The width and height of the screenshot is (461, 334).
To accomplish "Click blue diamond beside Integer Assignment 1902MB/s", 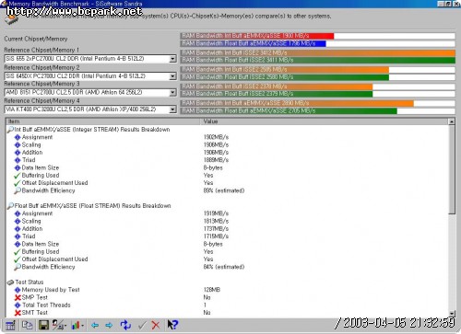I will tap(18, 137).
